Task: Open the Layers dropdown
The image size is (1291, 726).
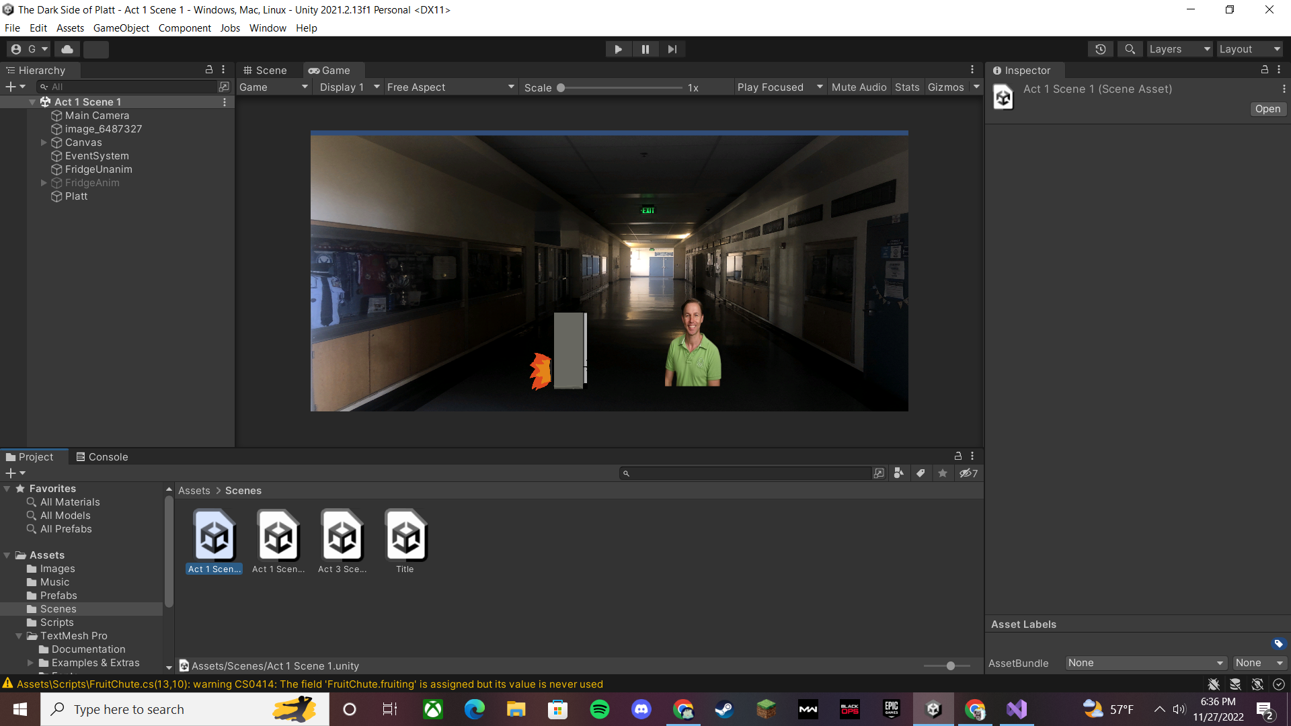Action: pos(1179,49)
